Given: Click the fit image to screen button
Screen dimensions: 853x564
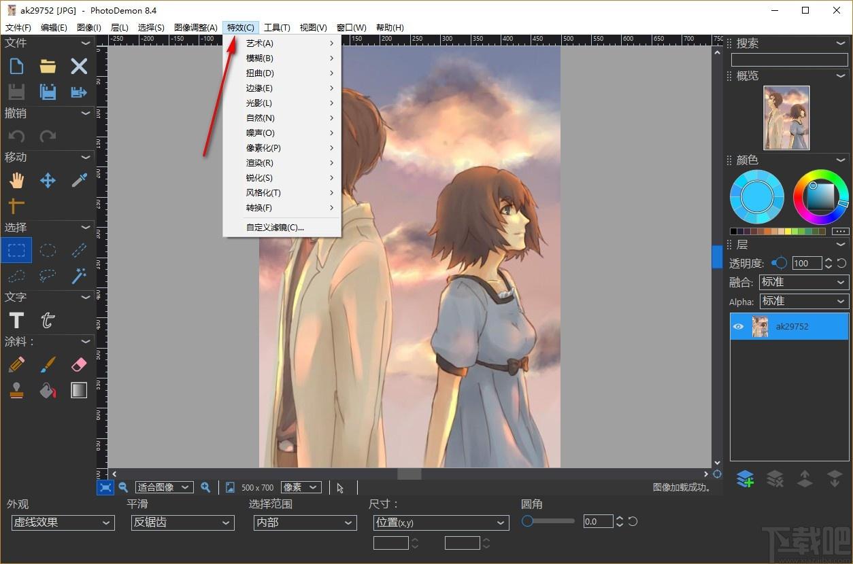Looking at the screenshot, I should click(105, 487).
